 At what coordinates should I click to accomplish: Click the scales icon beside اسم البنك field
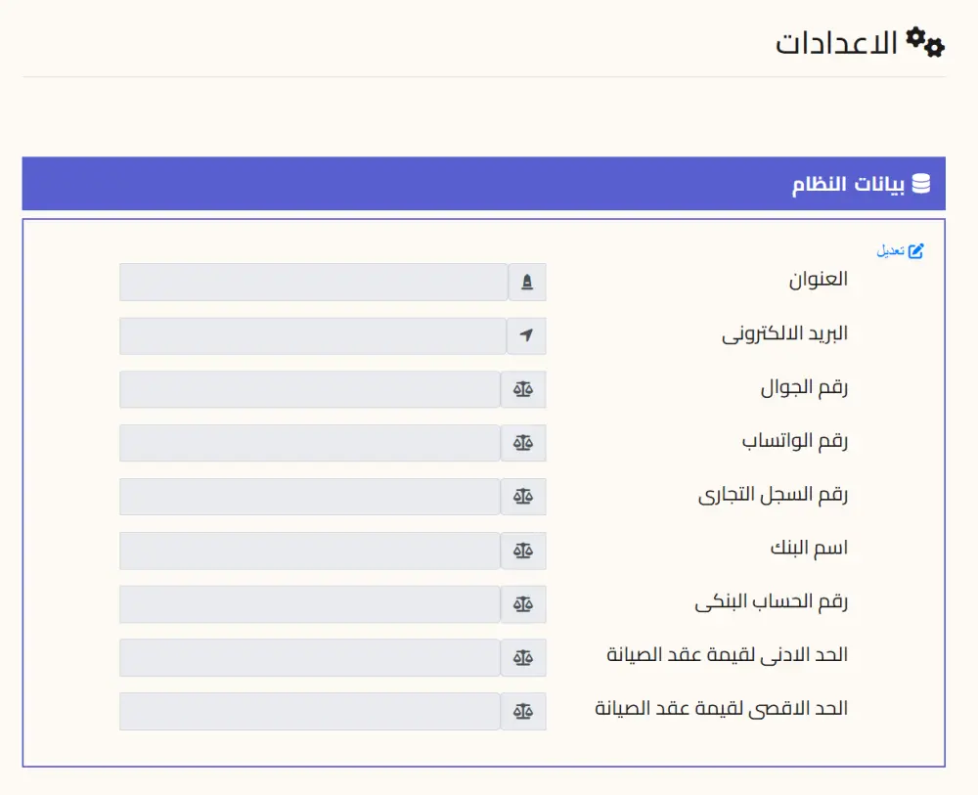pos(524,550)
